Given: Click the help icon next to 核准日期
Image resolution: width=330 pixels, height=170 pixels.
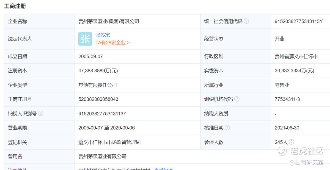Looking at the screenshot, I should tap(227, 127).
